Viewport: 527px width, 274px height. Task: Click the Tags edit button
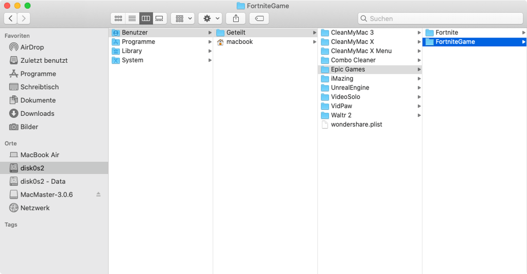[x=259, y=19]
